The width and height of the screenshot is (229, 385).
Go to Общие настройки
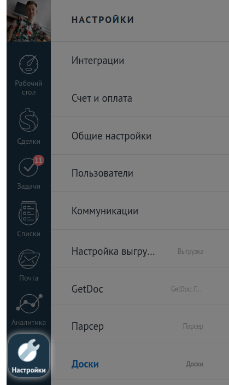(x=140, y=136)
